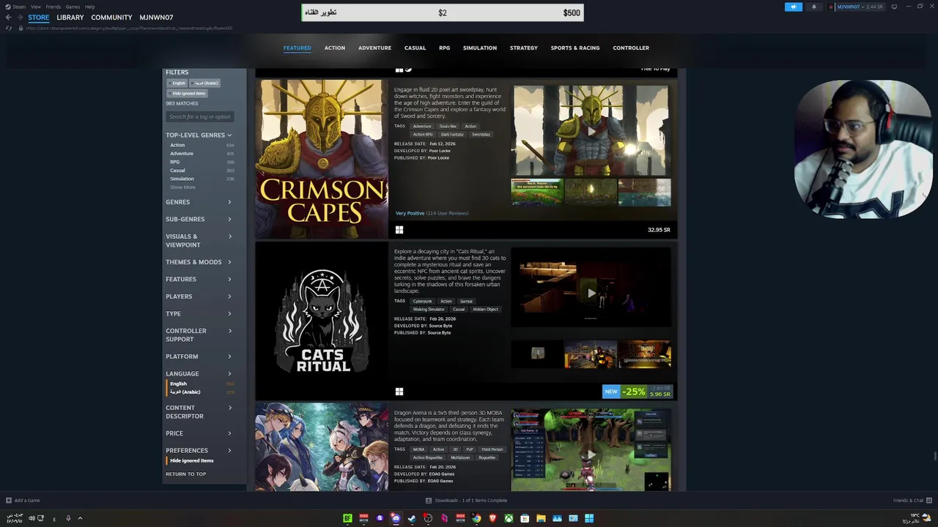Image resolution: width=938 pixels, height=527 pixels.
Task: Switch to the Library tab
Action: (x=70, y=18)
